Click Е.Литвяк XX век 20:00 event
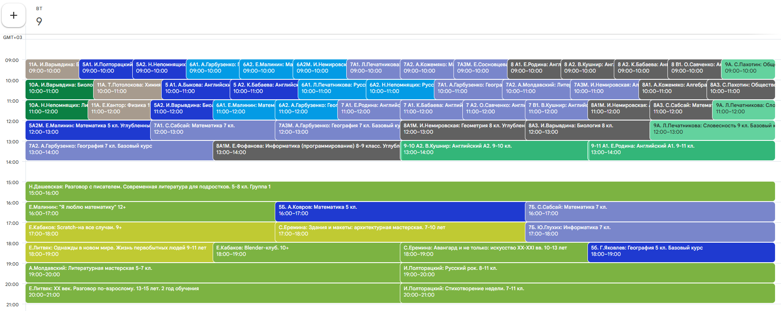This screenshot has width=781, height=311. [x=213, y=293]
